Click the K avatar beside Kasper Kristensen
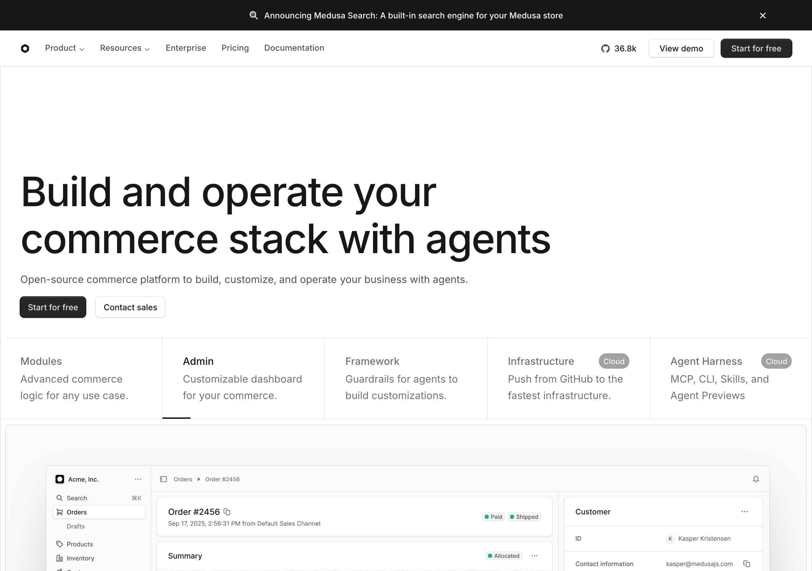 (x=670, y=538)
